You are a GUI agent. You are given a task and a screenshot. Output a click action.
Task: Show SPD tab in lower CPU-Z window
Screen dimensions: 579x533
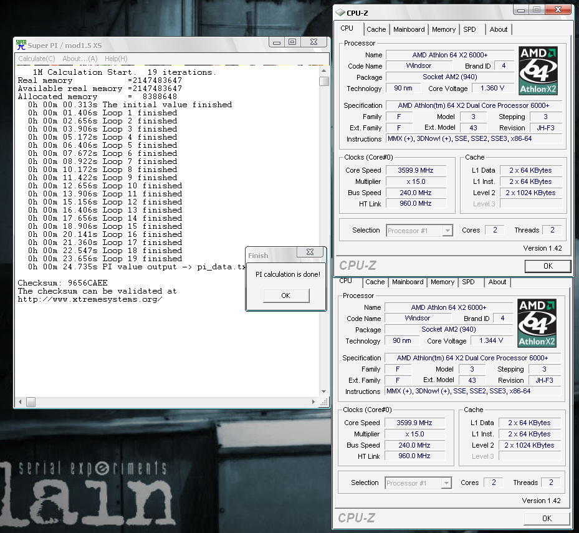click(x=468, y=282)
